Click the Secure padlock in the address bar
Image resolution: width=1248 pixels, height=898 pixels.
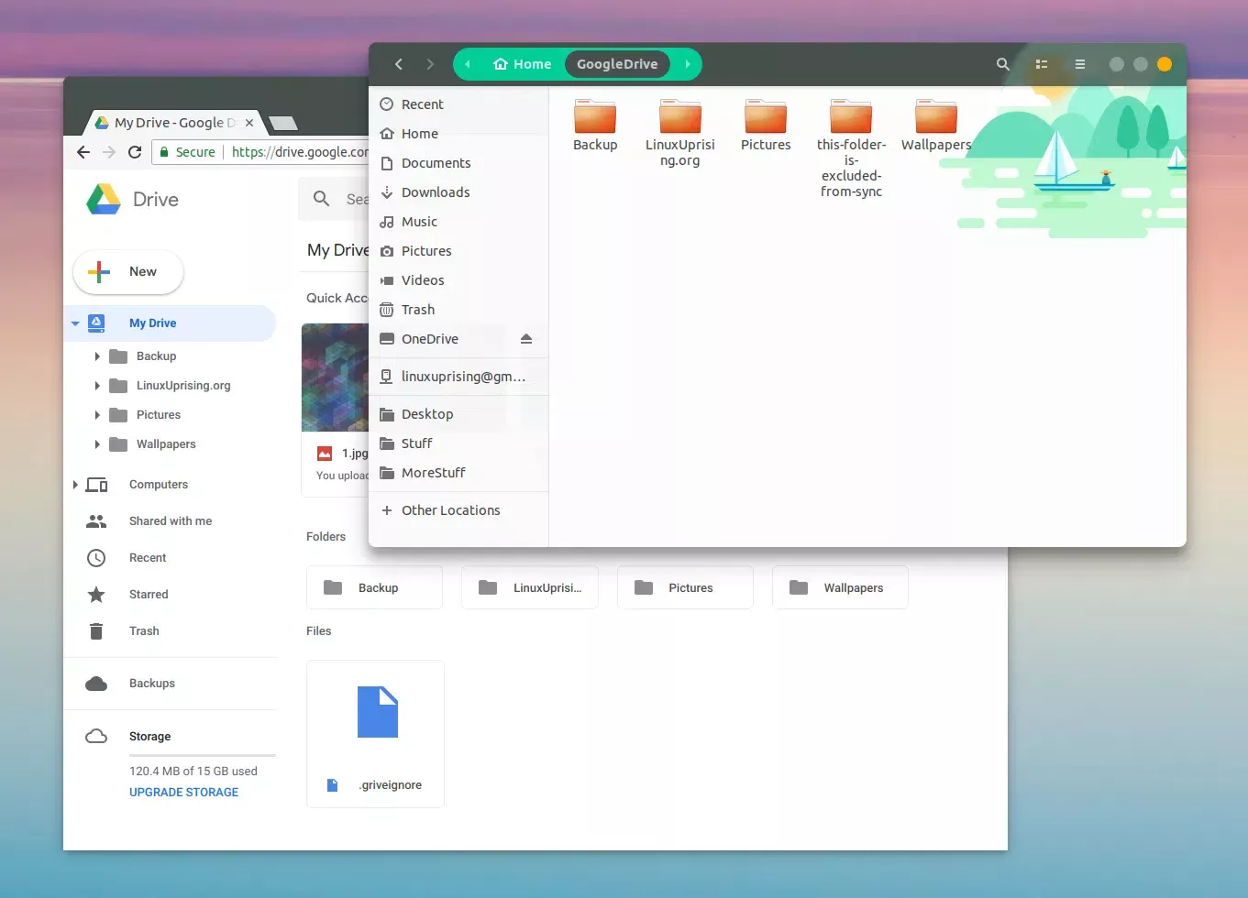[x=166, y=151]
